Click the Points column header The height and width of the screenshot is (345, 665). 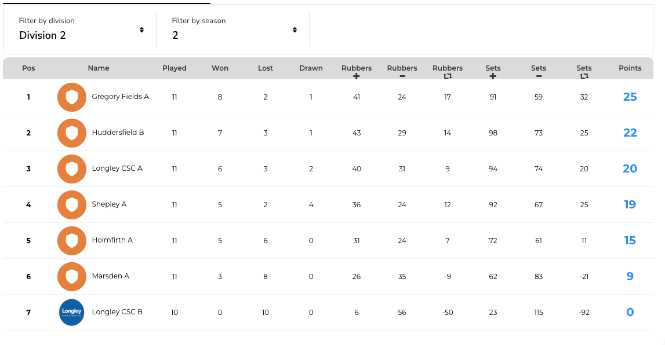click(x=630, y=68)
